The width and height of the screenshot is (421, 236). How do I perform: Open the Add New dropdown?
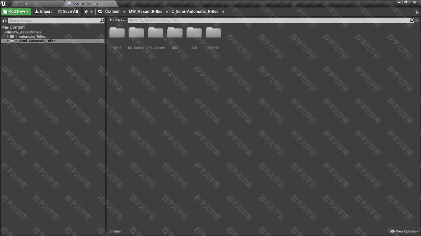click(x=16, y=11)
